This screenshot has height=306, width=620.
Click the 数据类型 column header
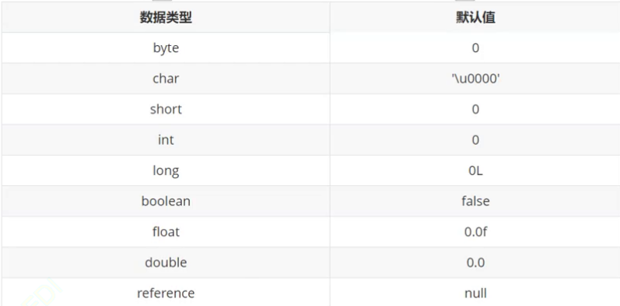pos(166,18)
